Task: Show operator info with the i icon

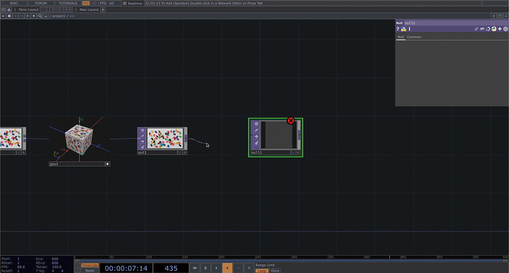Action: (409, 29)
